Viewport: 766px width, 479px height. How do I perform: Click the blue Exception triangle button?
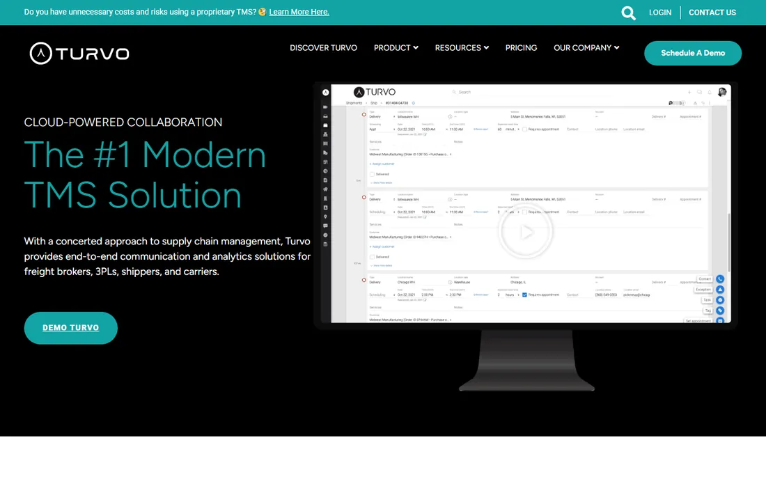[x=720, y=290]
